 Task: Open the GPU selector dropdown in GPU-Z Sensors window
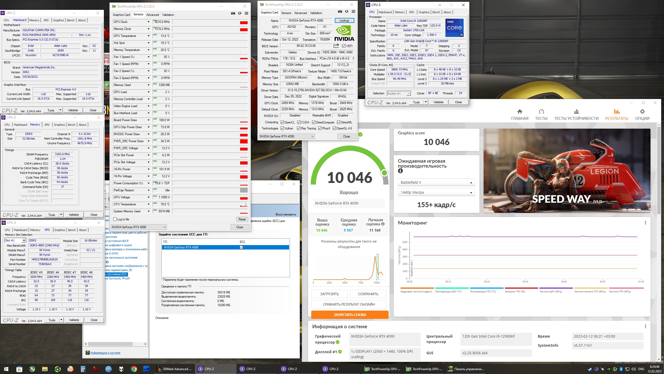[139, 227]
